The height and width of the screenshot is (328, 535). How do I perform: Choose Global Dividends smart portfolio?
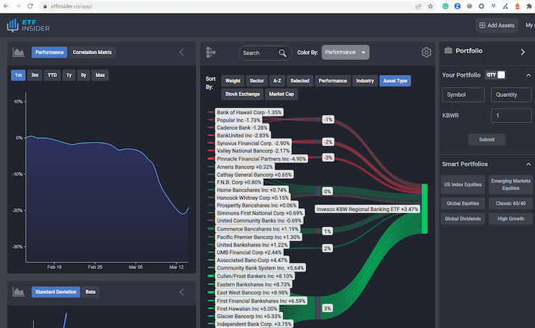[463, 219]
